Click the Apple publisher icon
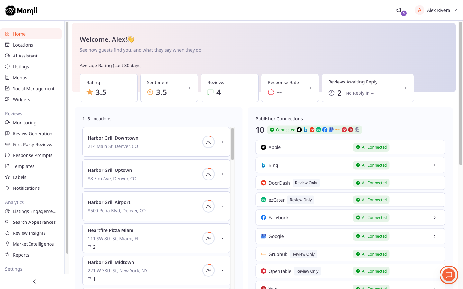The height and width of the screenshot is (289, 463). tap(263, 147)
